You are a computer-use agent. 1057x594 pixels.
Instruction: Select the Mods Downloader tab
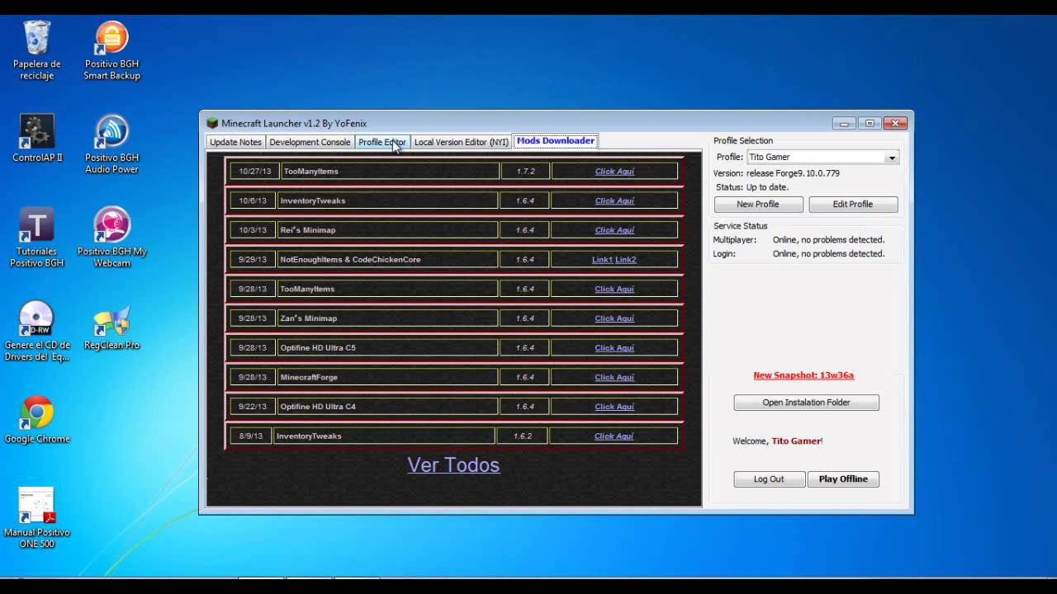555,141
